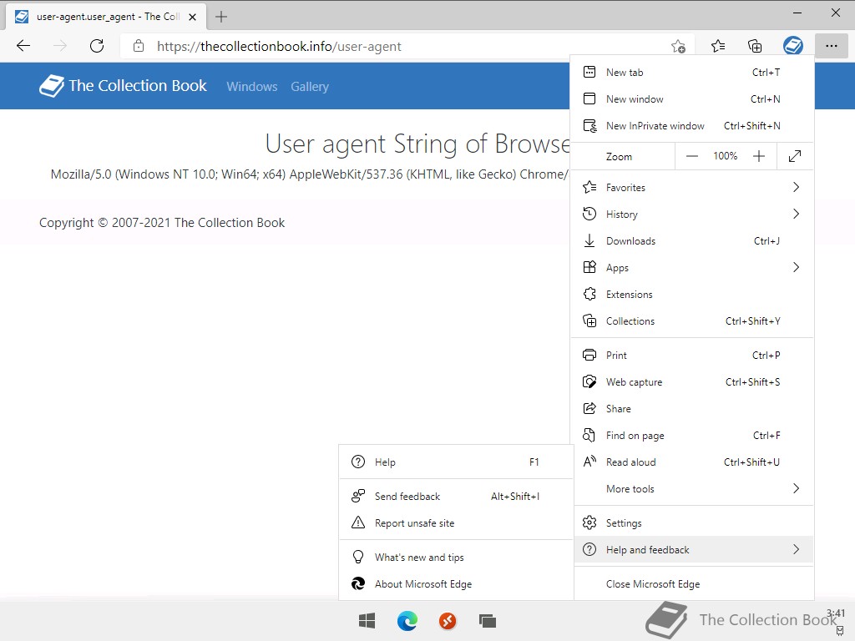Enter full screen via zoom row arrow
Image resolution: width=855 pixels, height=641 pixels.
pos(795,156)
